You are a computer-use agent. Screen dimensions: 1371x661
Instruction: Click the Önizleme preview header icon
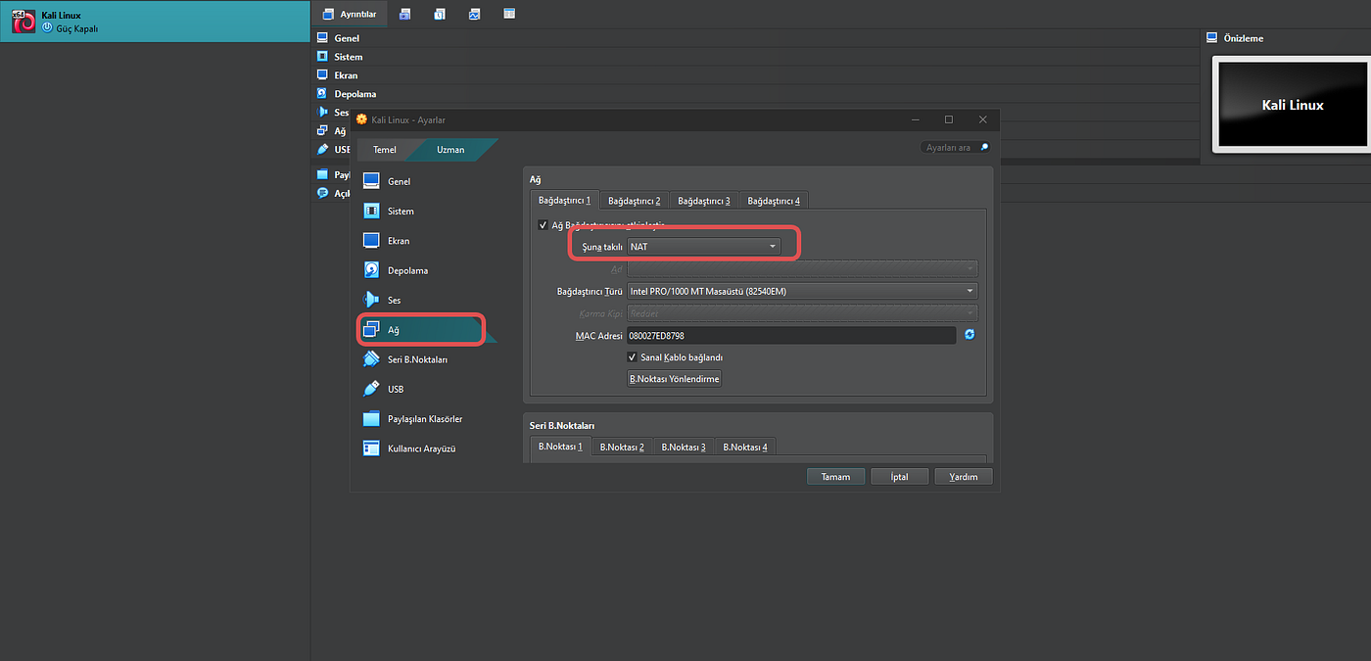[x=1211, y=37]
